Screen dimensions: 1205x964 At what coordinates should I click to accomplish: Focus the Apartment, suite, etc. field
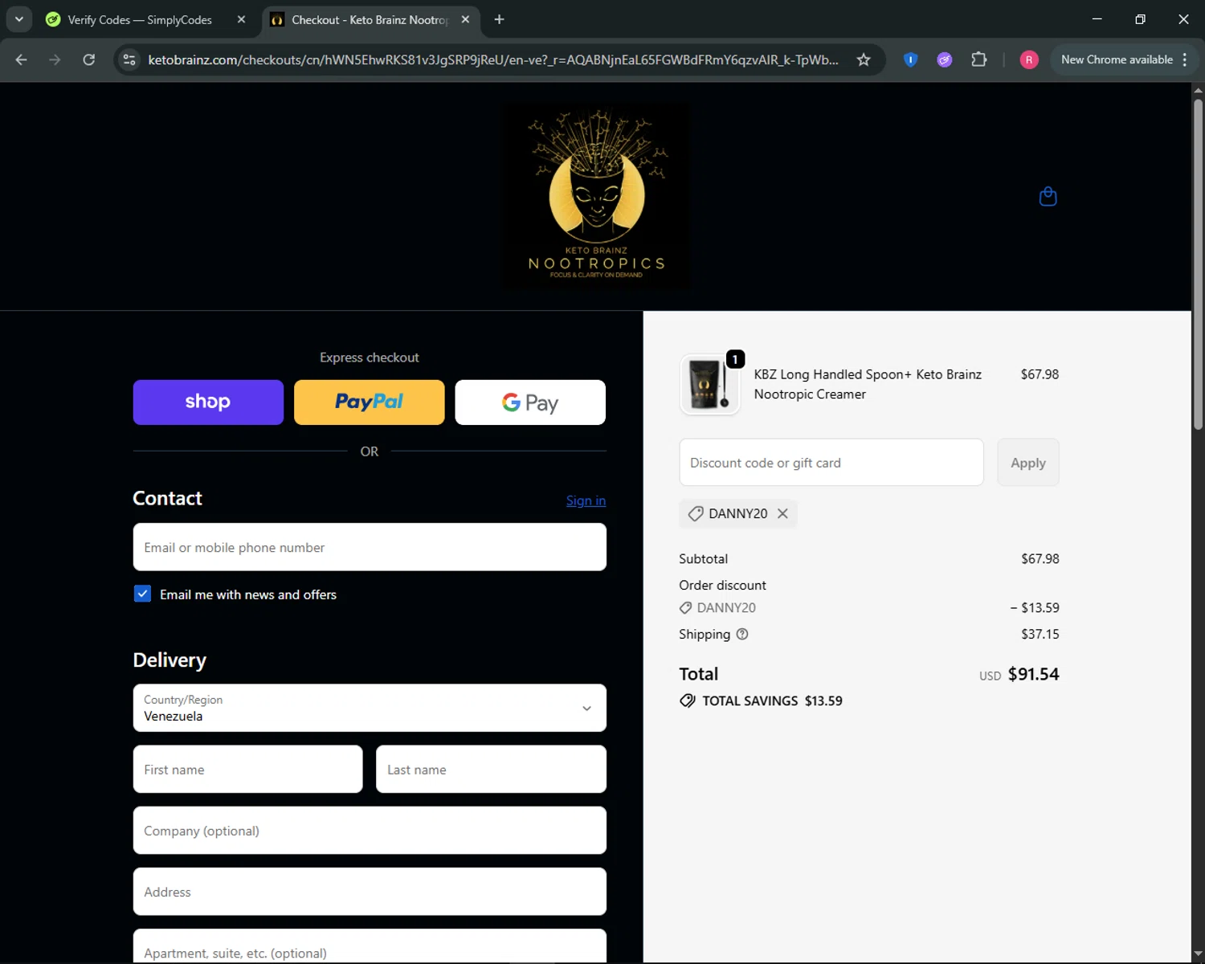[370, 946]
